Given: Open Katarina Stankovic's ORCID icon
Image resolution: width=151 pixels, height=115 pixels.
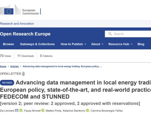Looking at the screenshot, I should pyautogui.click(x=87, y=110).
